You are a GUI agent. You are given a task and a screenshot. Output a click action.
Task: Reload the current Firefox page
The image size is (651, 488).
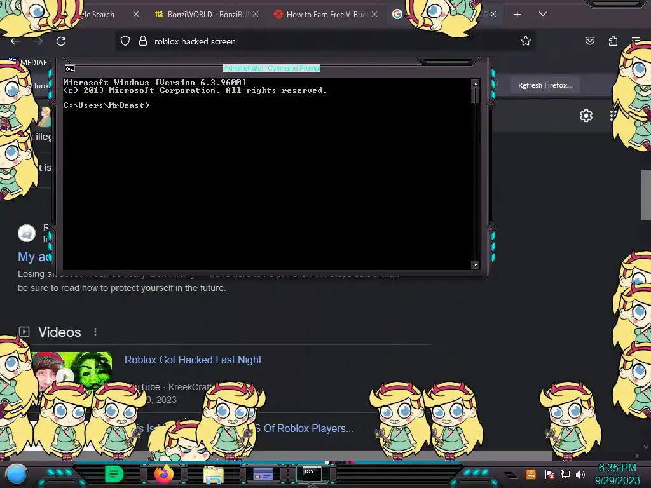[61, 41]
